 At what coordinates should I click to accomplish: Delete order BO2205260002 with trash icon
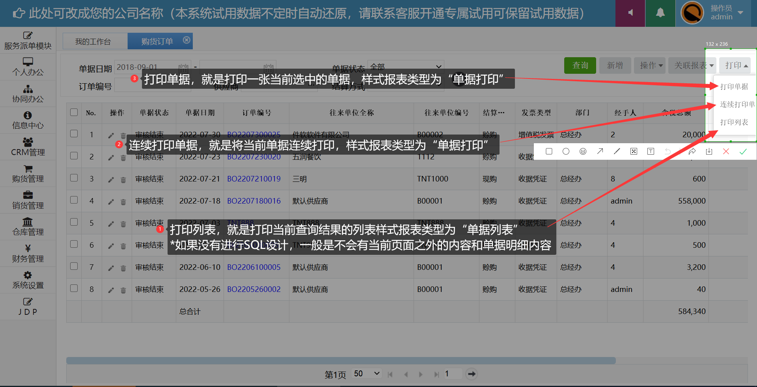[x=123, y=290]
